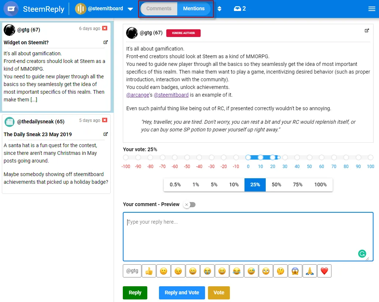Image resolution: width=379 pixels, height=302 pixels.
Task: Insert the winking face emoji
Action: click(178, 271)
